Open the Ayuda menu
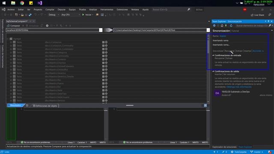This screenshot has width=274, height=154. (x=146, y=9)
